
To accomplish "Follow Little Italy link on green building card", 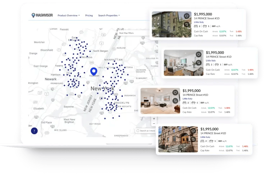I will [199, 22].
